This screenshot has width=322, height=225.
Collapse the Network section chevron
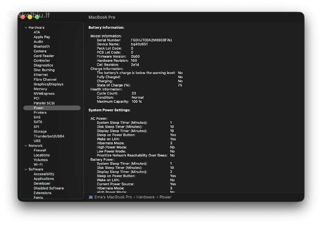[26, 146]
